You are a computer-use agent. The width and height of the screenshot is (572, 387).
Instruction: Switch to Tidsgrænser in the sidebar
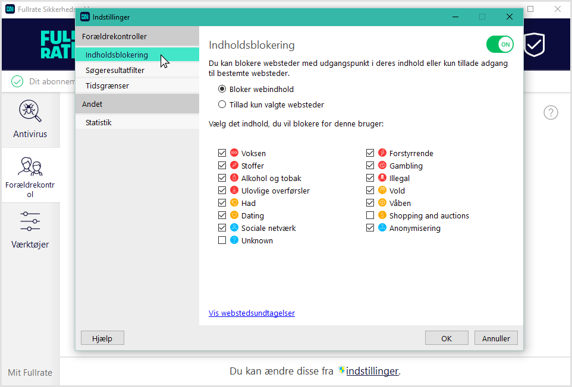[x=107, y=86]
